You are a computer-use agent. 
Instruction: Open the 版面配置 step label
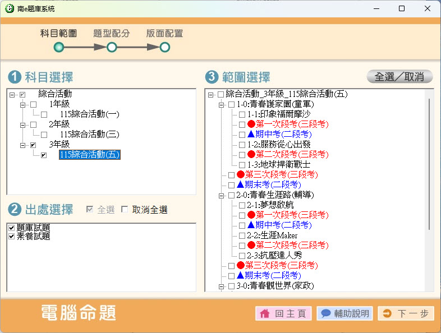pyautogui.click(x=165, y=34)
